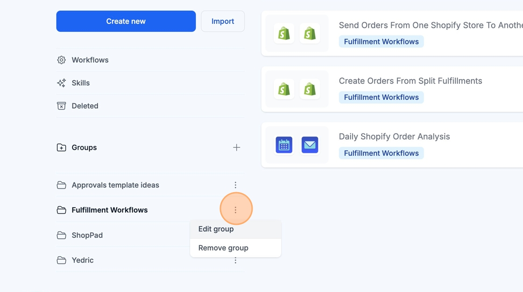This screenshot has height=292, width=523.
Task: Open the Deleted archive icon
Action: tap(61, 106)
